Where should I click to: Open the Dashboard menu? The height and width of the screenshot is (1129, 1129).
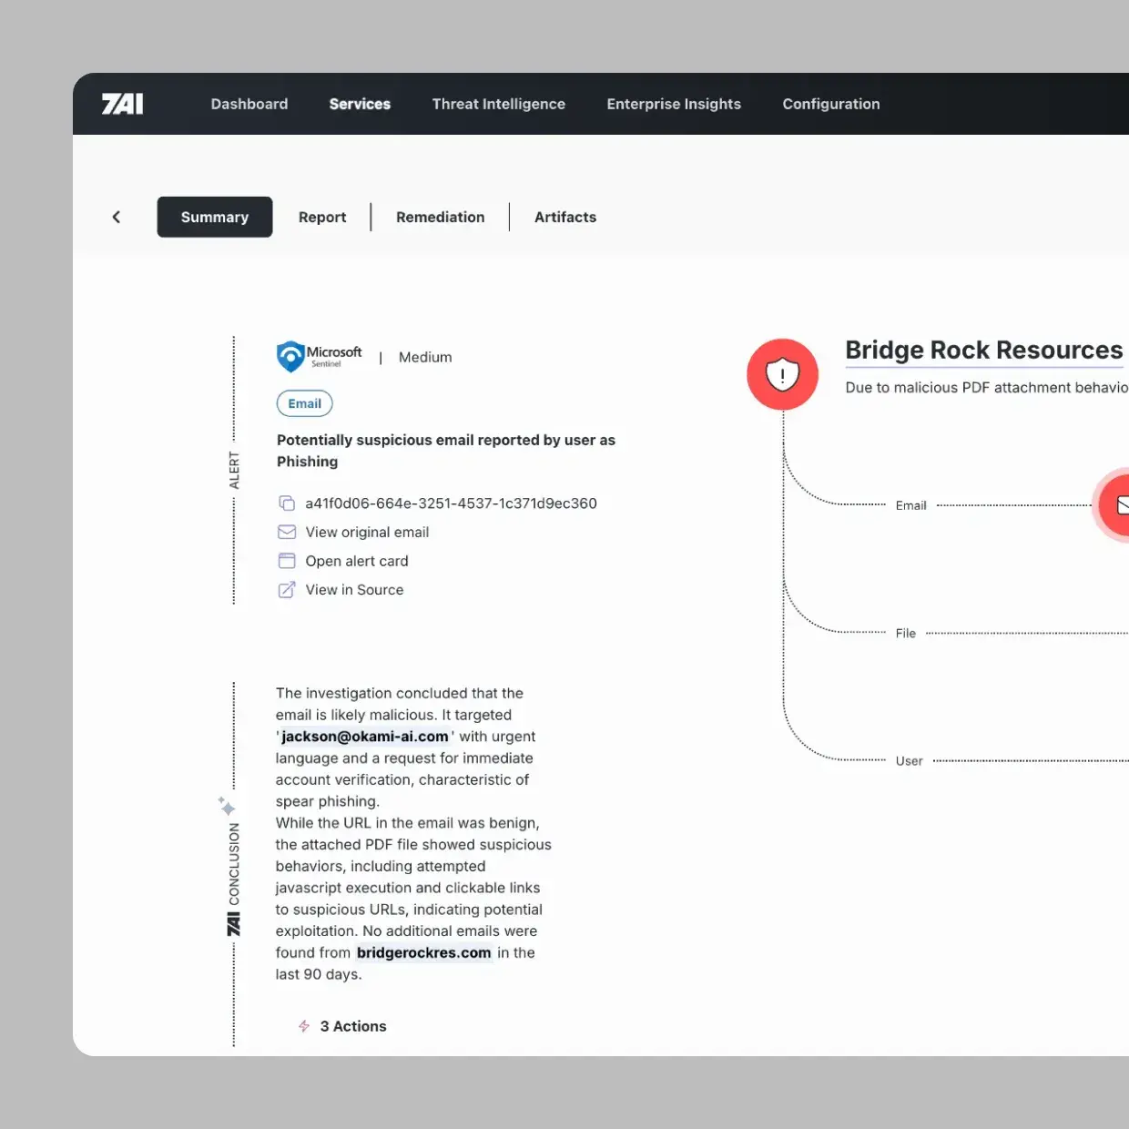[x=249, y=104]
